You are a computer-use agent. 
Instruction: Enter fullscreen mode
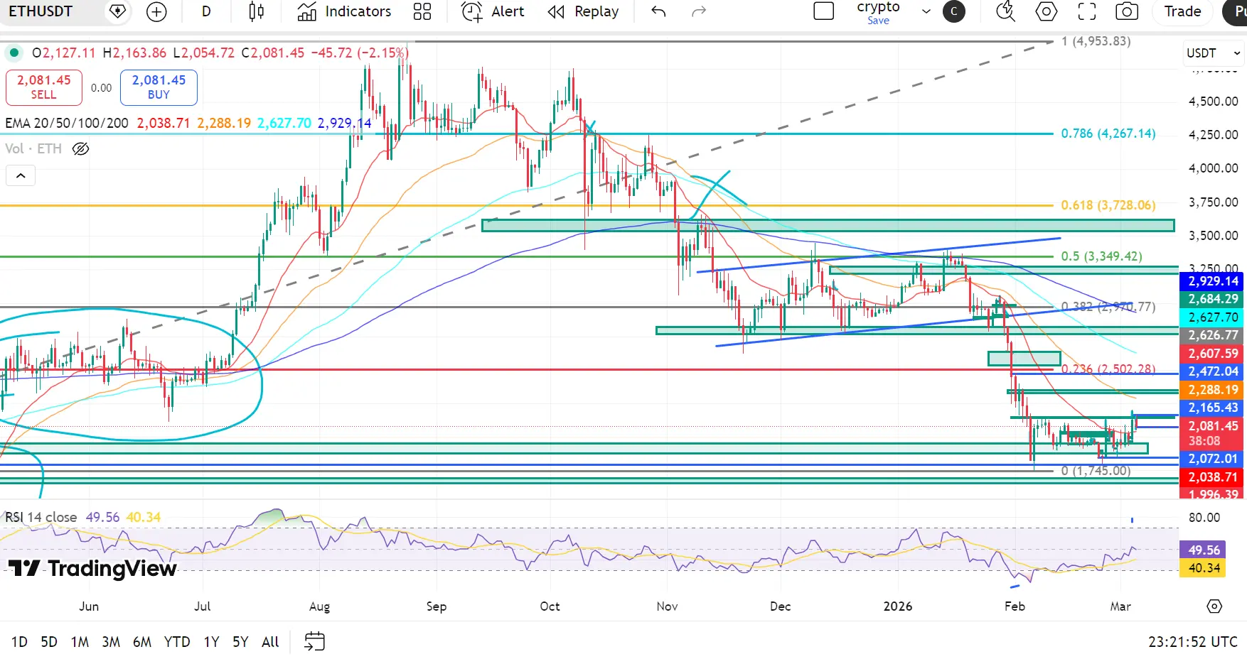tap(1087, 11)
